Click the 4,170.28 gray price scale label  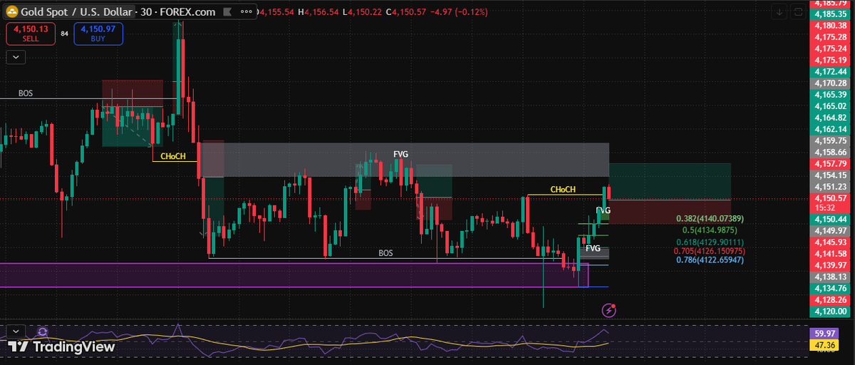[x=832, y=83]
